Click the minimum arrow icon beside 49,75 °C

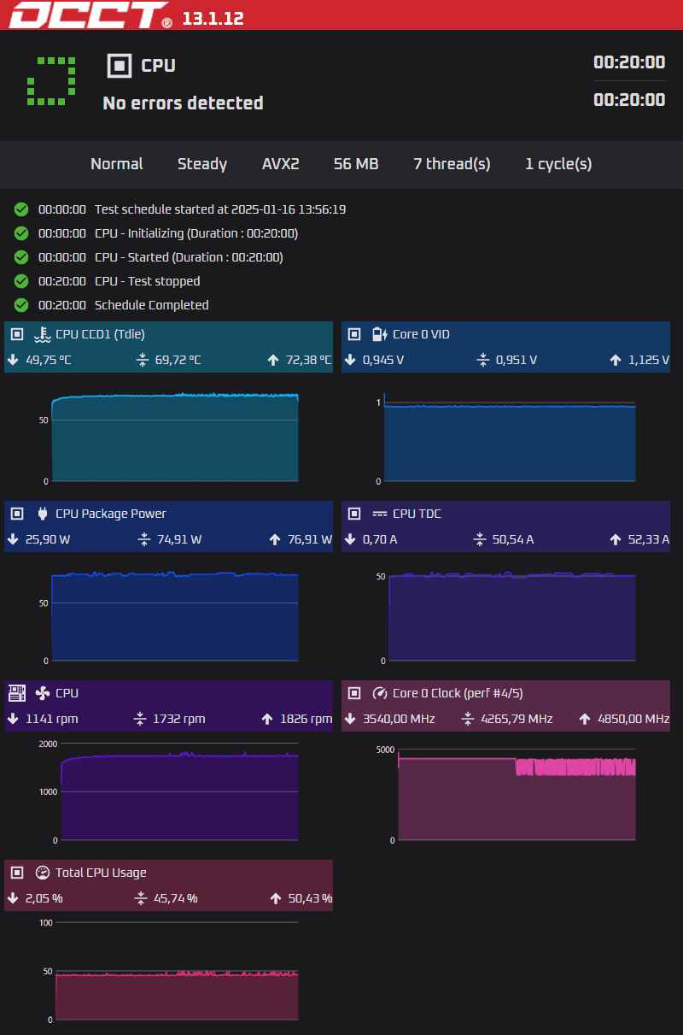tap(13, 360)
